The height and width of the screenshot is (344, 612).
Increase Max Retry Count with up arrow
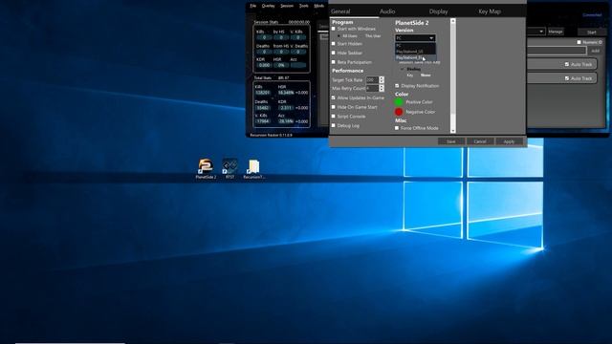[382, 87]
